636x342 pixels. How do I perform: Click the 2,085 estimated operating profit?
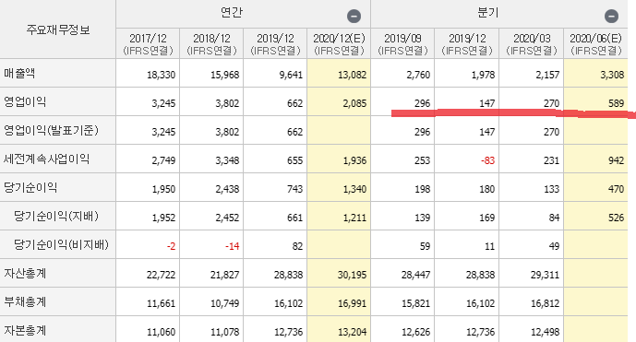354,103
